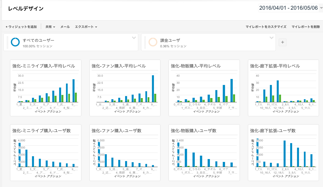Screen dimensions: 323x187
Task: Expand the 課金ユーザ segment options chevron
Action: pos(272,38)
